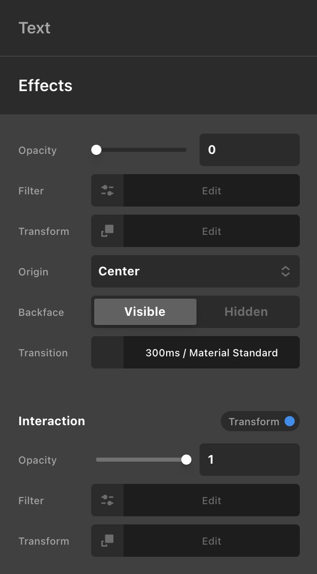Toggle the Interaction Transform pill

point(260,422)
